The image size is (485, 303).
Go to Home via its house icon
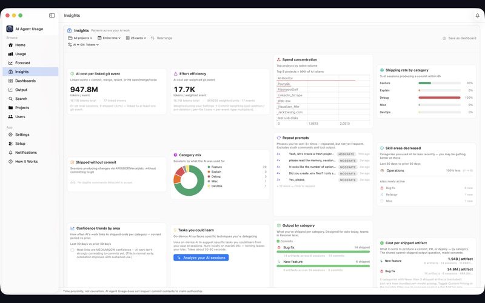pos(10,45)
